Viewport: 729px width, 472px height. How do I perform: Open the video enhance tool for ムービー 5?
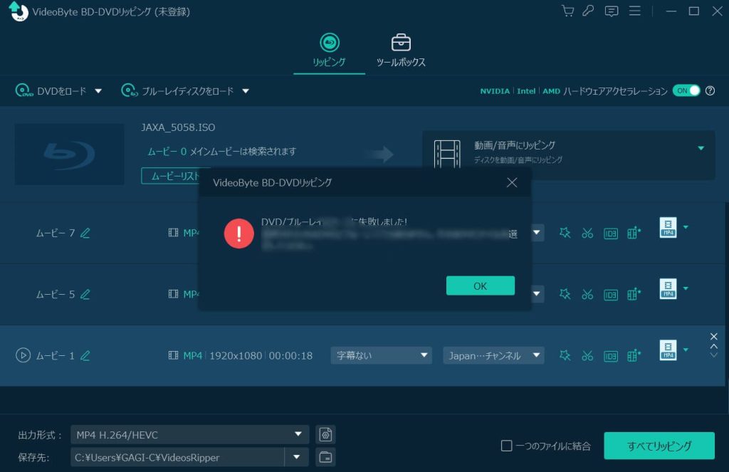tap(634, 294)
